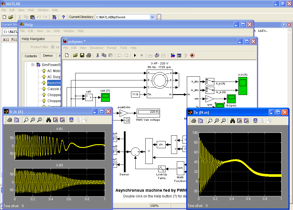
Task: Open Web menu in MATLAB main window
Action: tap(31, 10)
